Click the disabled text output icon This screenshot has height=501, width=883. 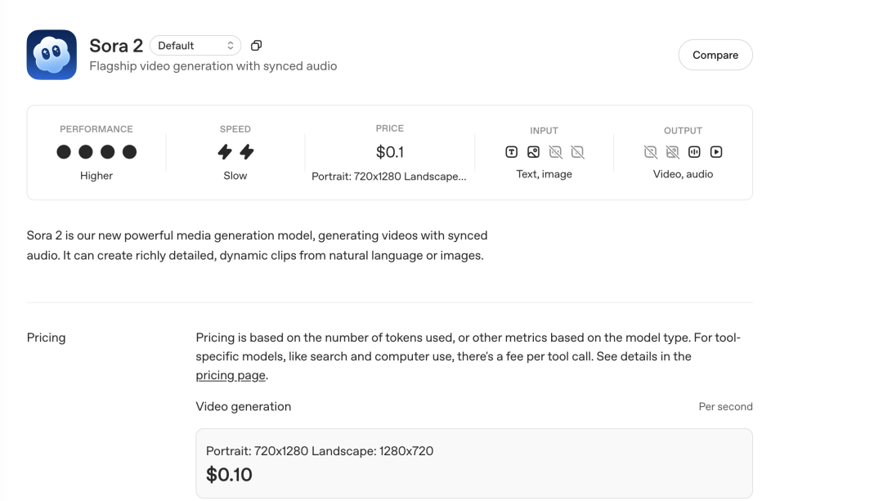(x=651, y=152)
